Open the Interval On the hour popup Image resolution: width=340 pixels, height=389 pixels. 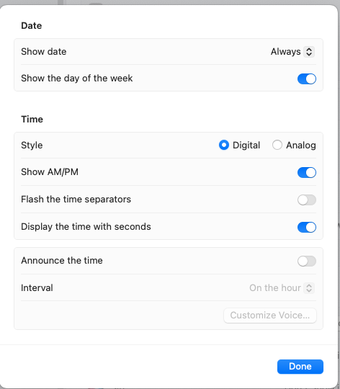(x=282, y=288)
